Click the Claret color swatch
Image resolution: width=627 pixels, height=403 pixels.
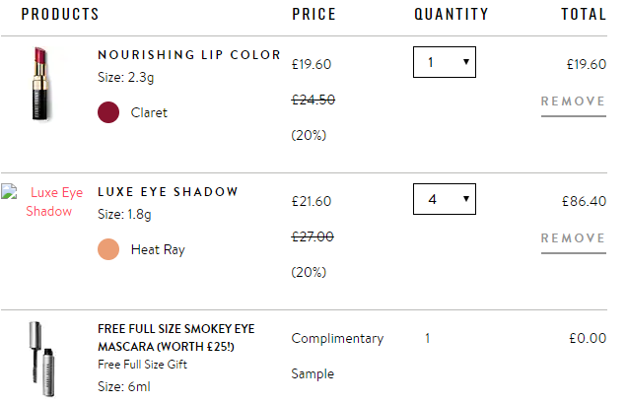pyautogui.click(x=108, y=112)
